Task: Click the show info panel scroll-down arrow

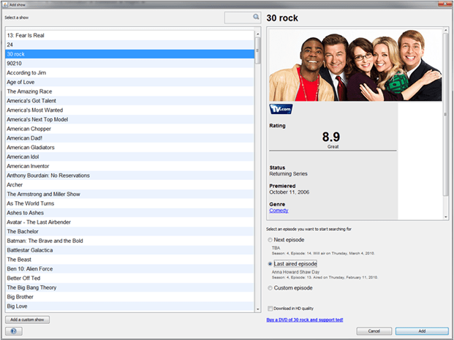Action: pyautogui.click(x=446, y=216)
